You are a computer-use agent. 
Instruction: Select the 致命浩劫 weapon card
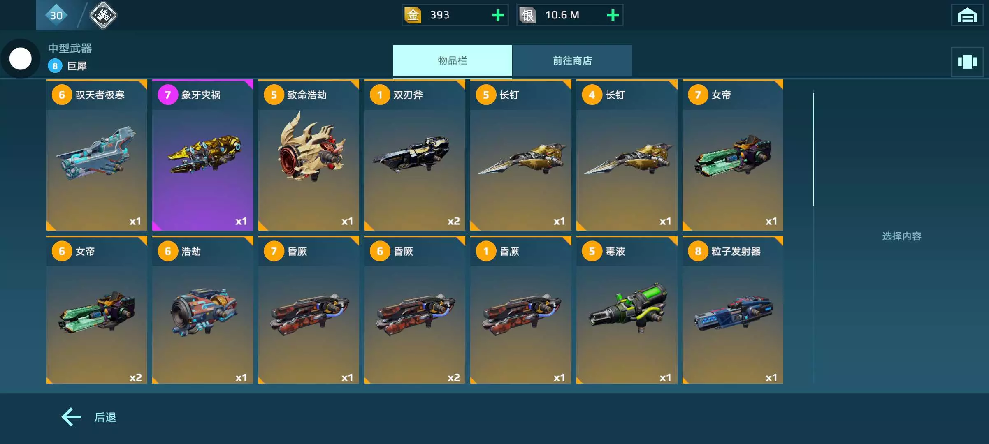[x=309, y=155]
